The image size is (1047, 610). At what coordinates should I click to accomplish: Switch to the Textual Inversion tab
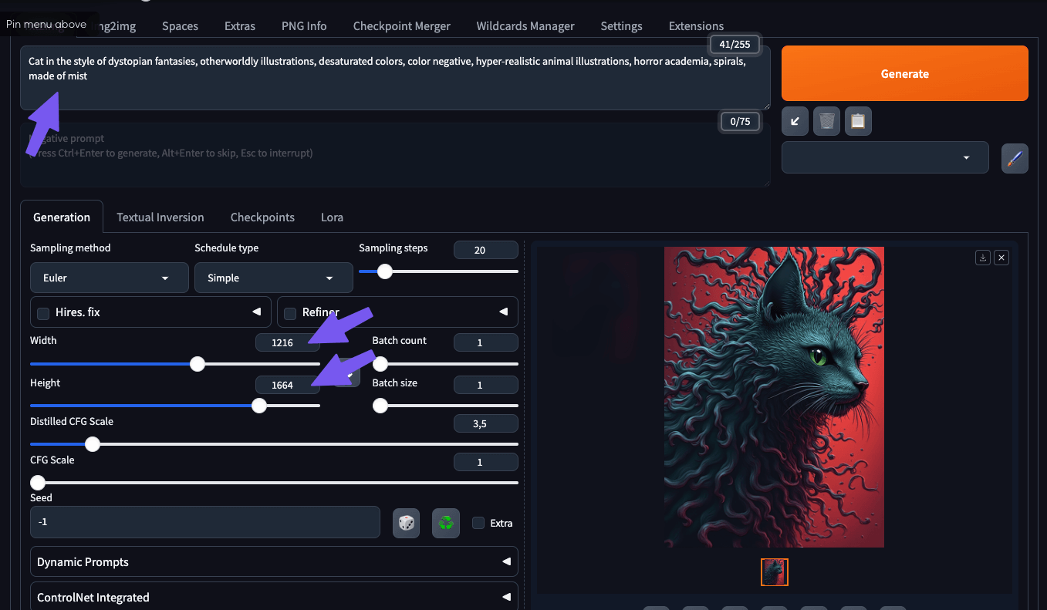(x=160, y=217)
